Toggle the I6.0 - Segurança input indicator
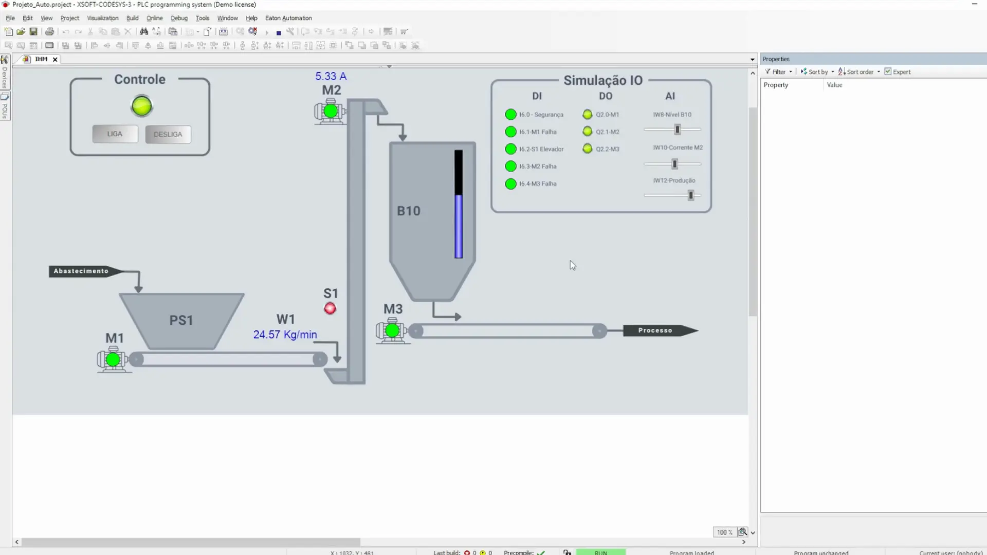The height and width of the screenshot is (555, 987). (x=510, y=114)
